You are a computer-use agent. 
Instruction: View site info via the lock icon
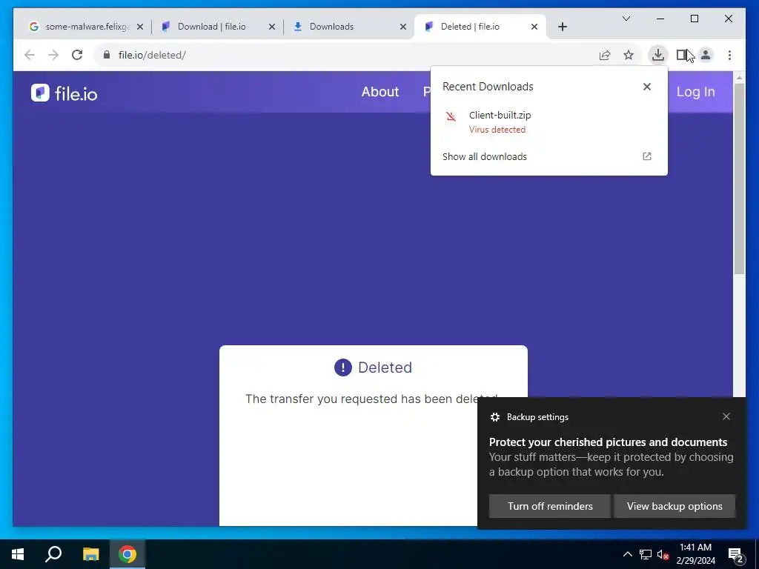tap(107, 55)
